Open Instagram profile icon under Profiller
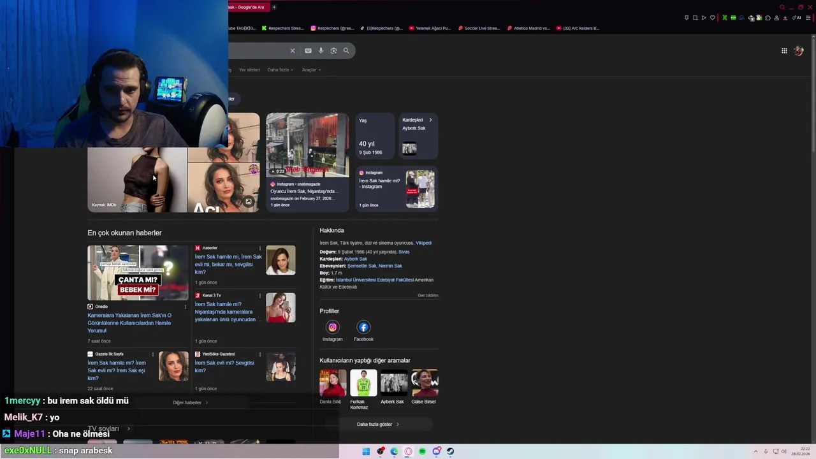 (332, 327)
